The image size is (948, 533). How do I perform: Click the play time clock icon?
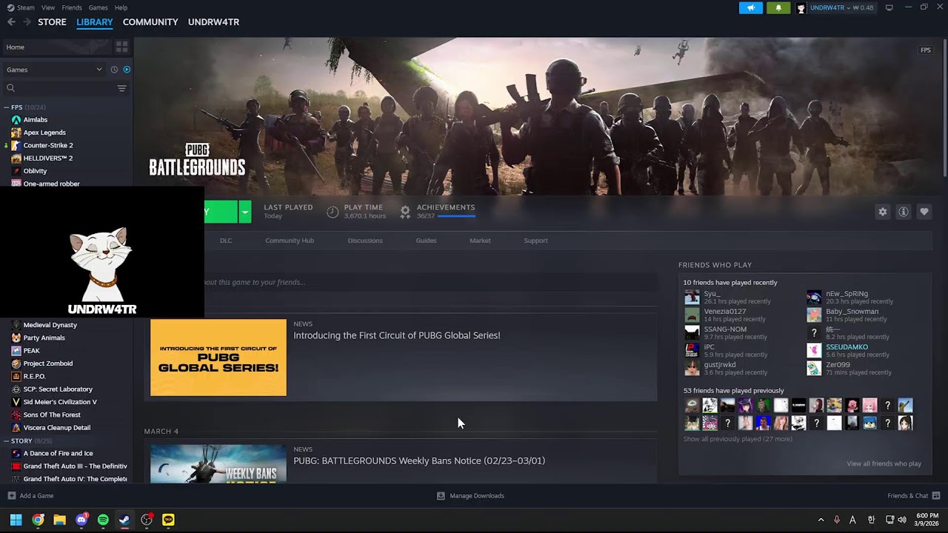(333, 212)
